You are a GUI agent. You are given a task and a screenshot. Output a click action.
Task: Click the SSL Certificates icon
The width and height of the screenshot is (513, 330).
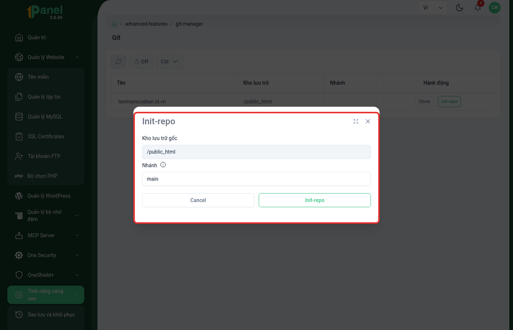[x=19, y=136]
